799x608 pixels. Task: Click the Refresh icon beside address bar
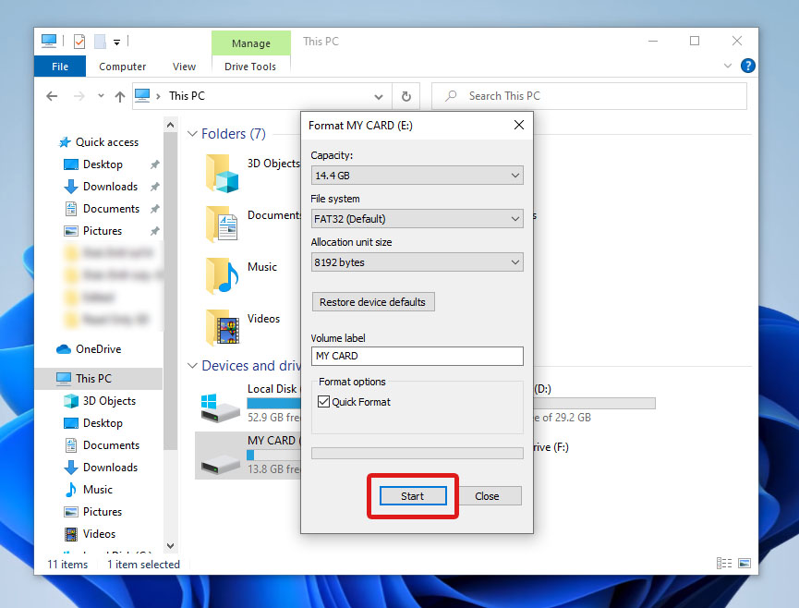(406, 96)
